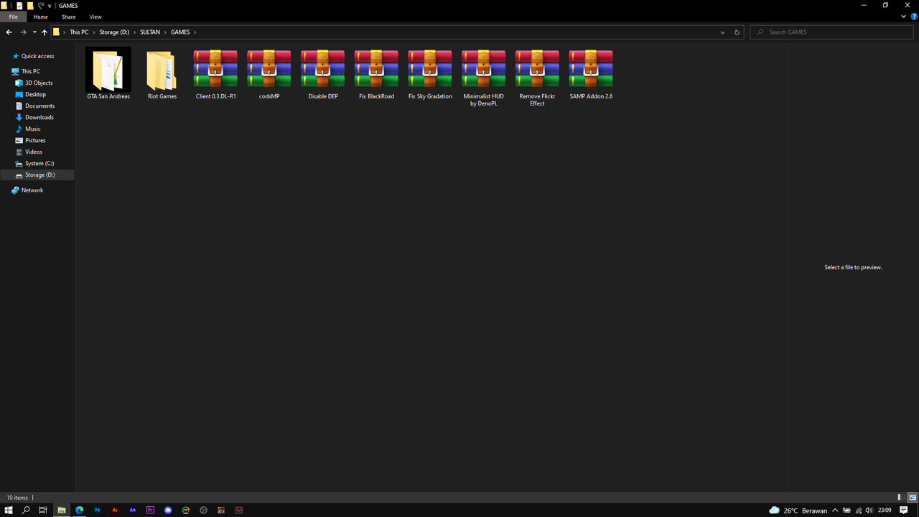Navigate to SULTAN in breadcrumb
The width and height of the screenshot is (919, 517).
[x=150, y=32]
